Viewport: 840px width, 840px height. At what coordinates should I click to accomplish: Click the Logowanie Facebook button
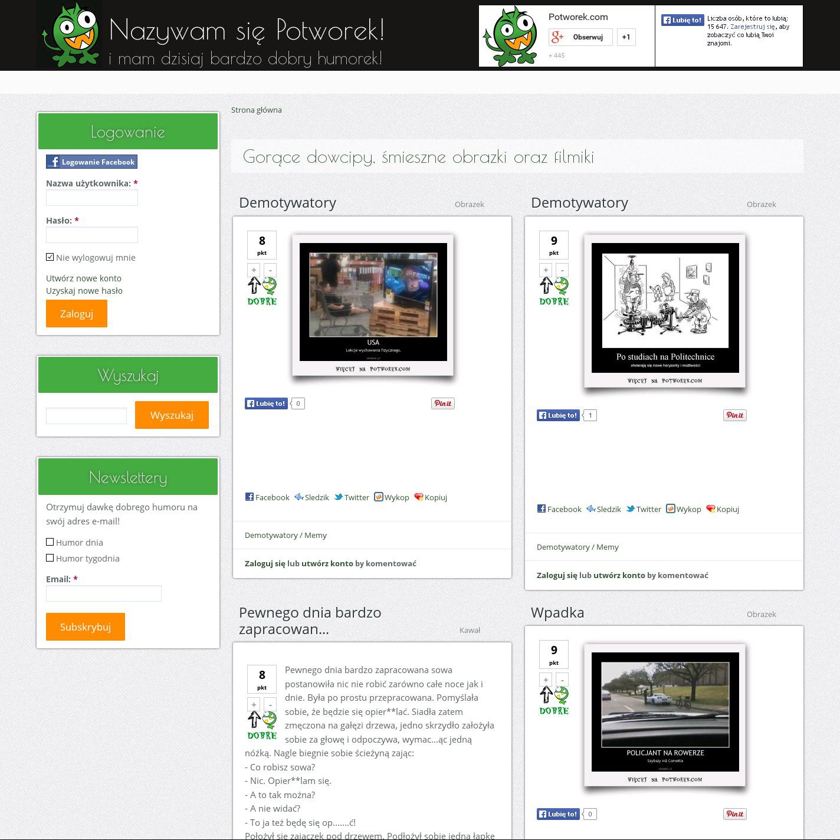pyautogui.click(x=92, y=162)
